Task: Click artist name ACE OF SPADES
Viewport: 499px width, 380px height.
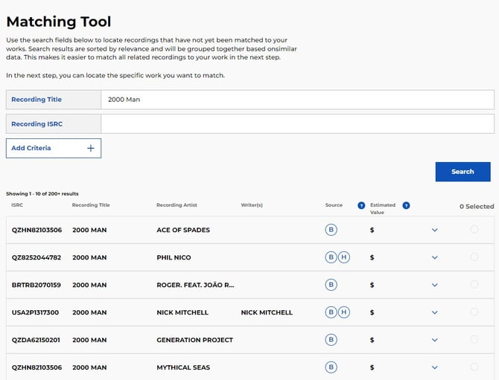Action: click(x=183, y=230)
